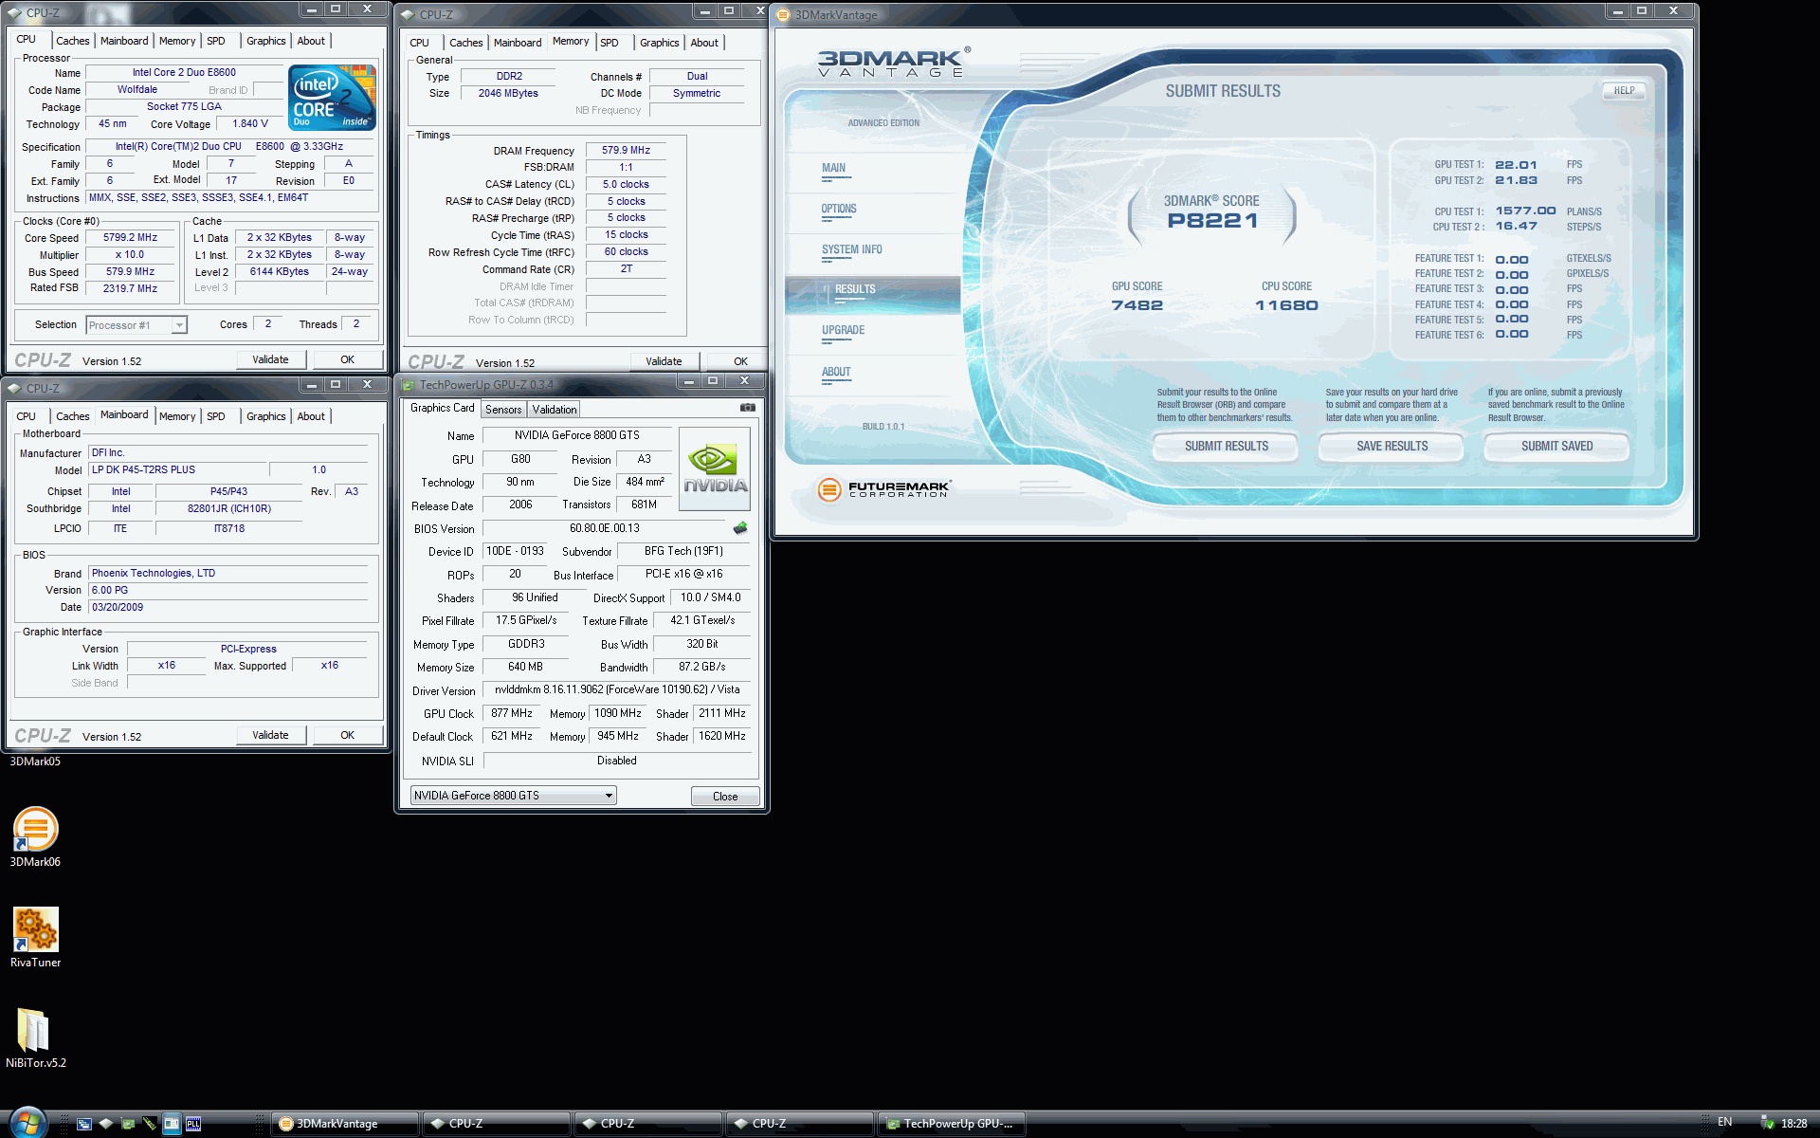The width and height of the screenshot is (1820, 1138).
Task: Click the GPU-Z title bar icon
Action: (409, 384)
